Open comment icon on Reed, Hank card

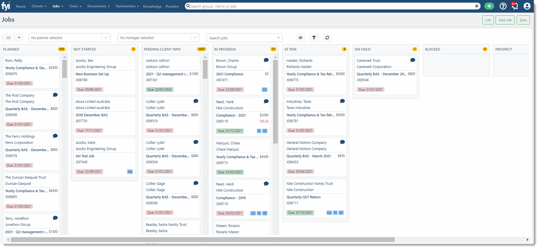click(266, 102)
